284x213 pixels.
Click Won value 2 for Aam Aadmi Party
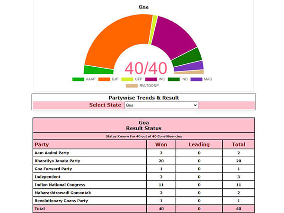pyautogui.click(x=161, y=153)
